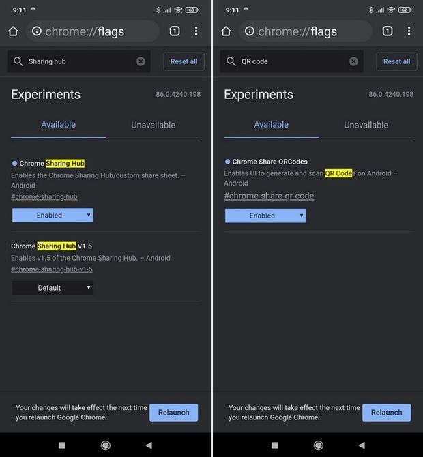Select Available tab on right screen
423x457 pixels.
click(271, 125)
